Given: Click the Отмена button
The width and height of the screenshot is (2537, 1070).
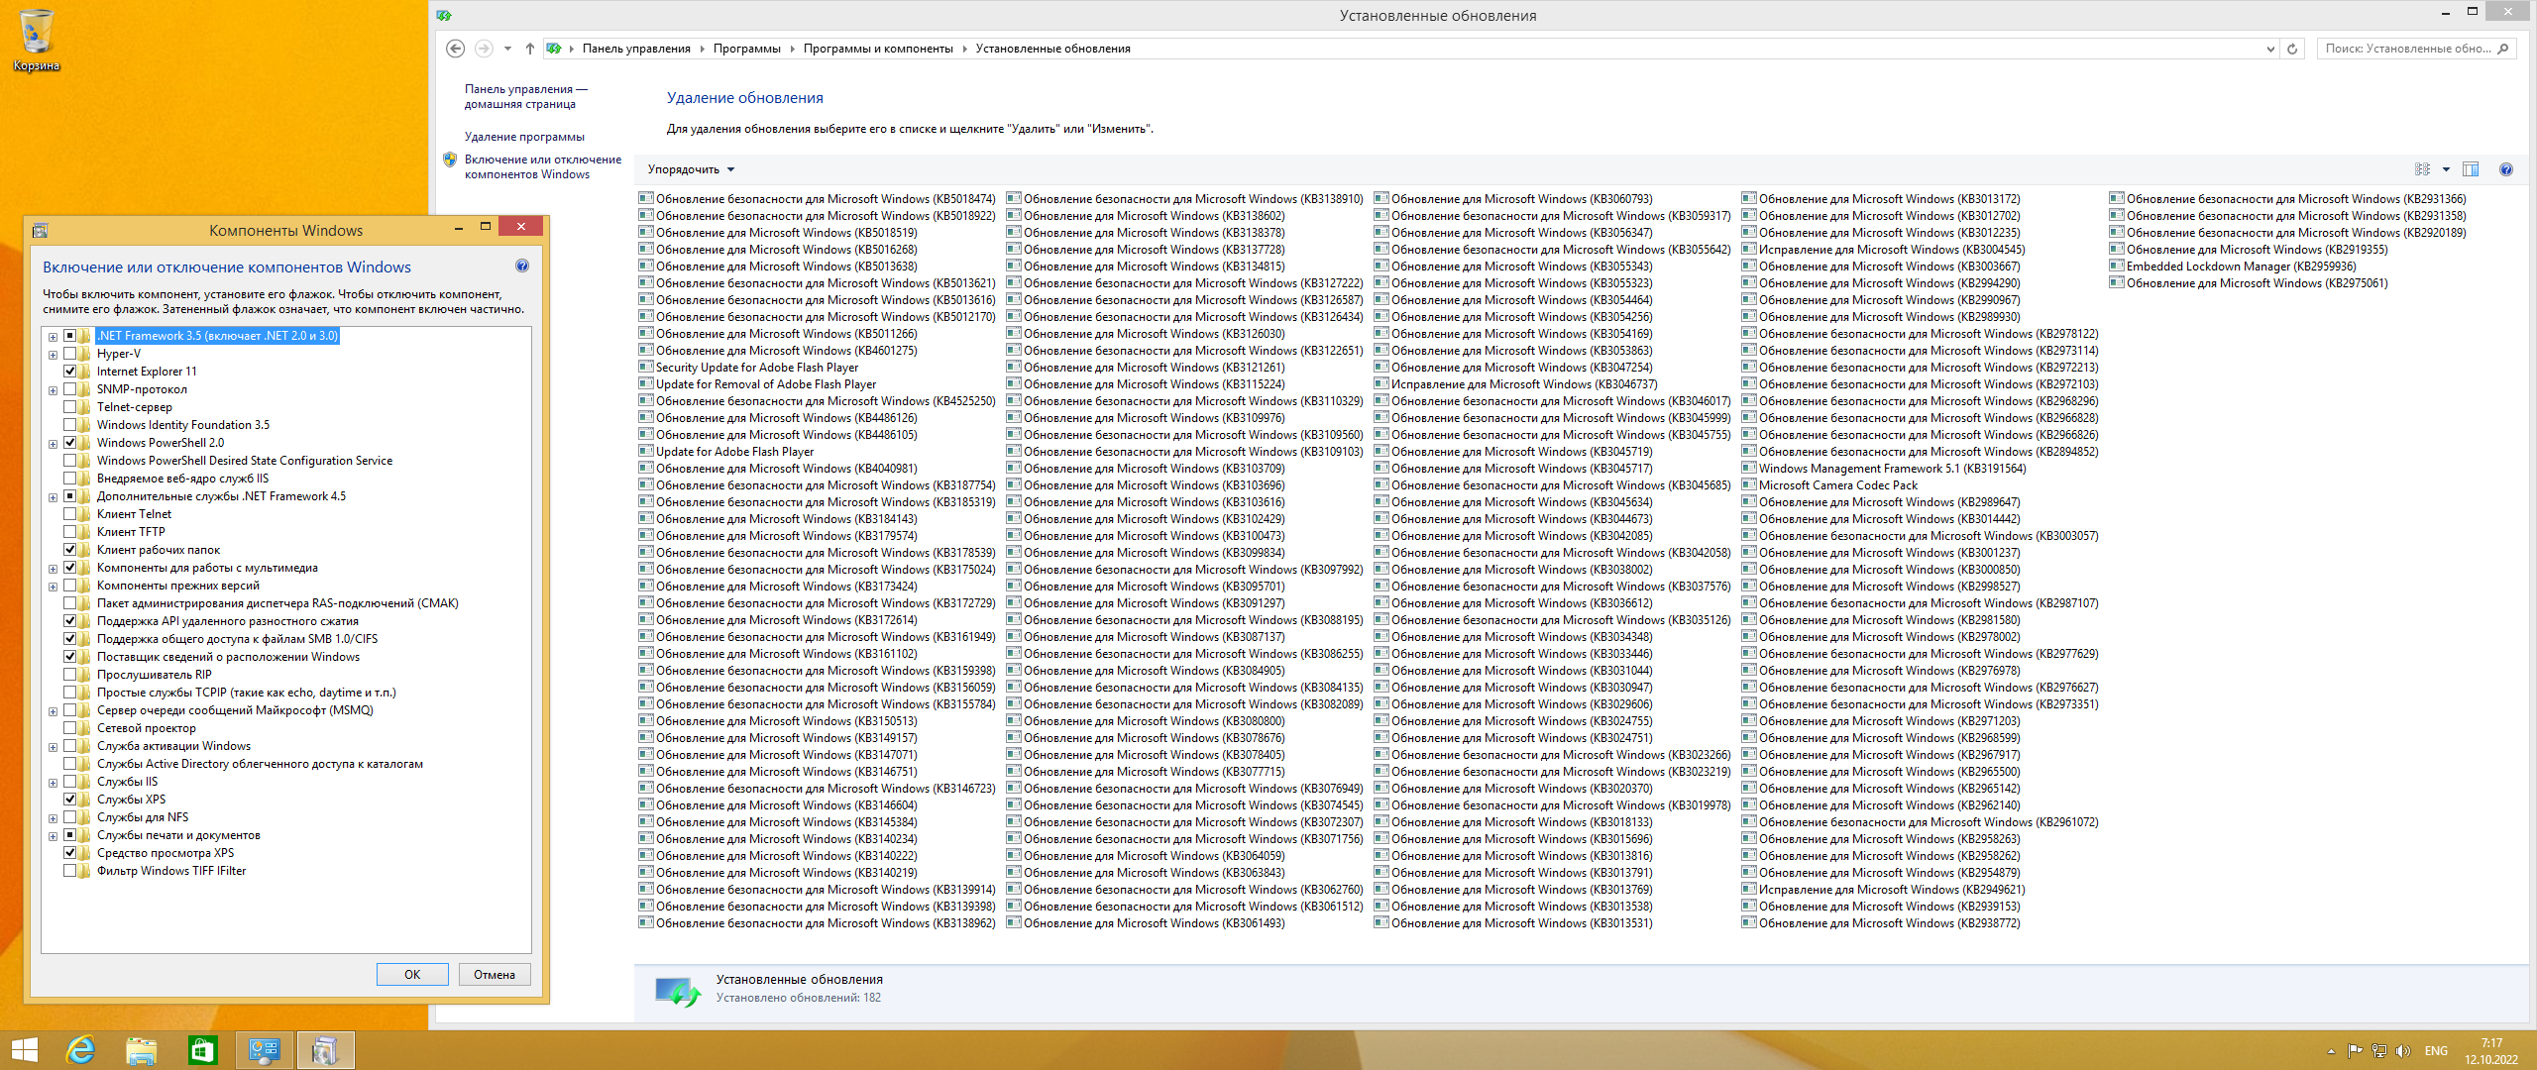Looking at the screenshot, I should pyautogui.click(x=494, y=975).
